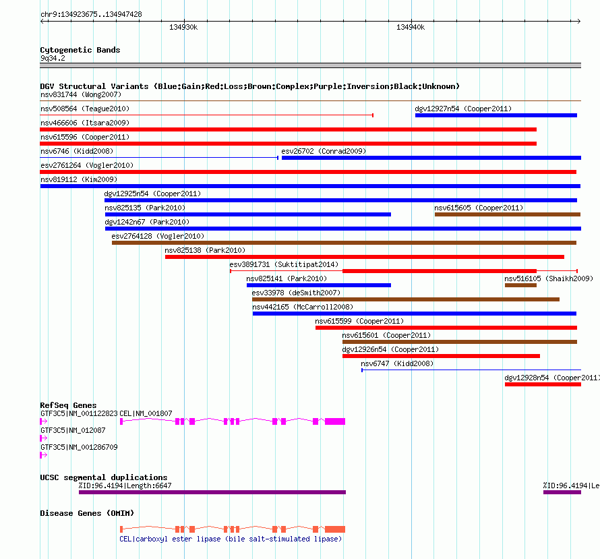Select the nsv825135 (Park2010) blue bar
The height and width of the screenshot is (559, 600).
[248, 214]
